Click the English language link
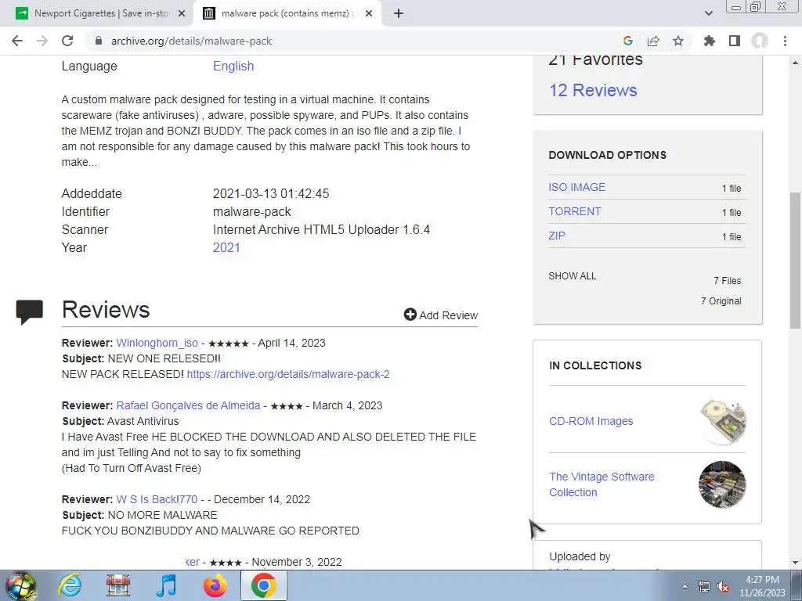Screen dimensions: 802x601 pyautogui.click(x=233, y=66)
